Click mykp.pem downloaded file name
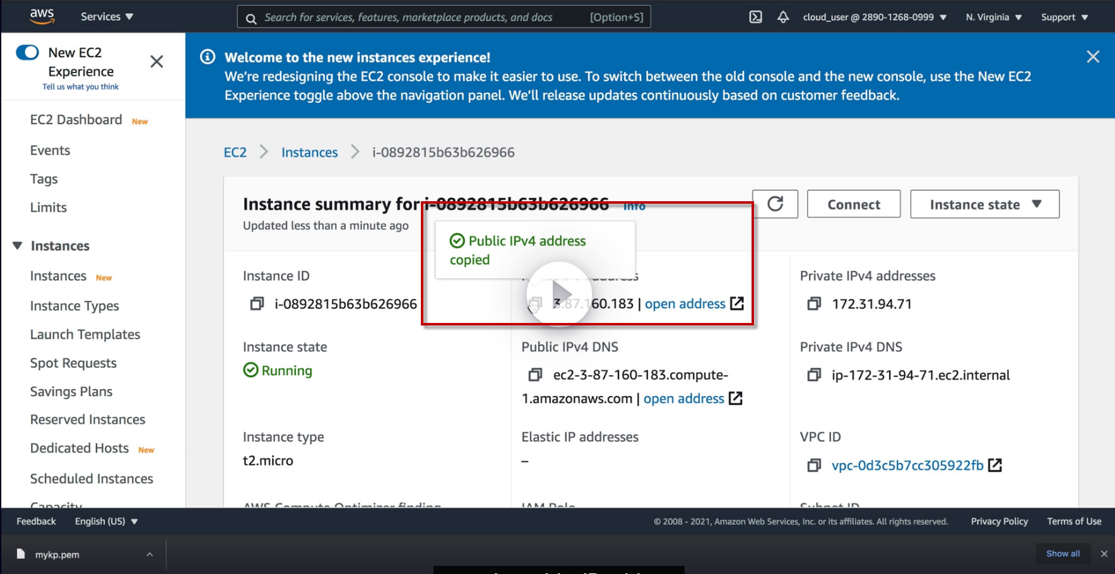 (x=57, y=554)
